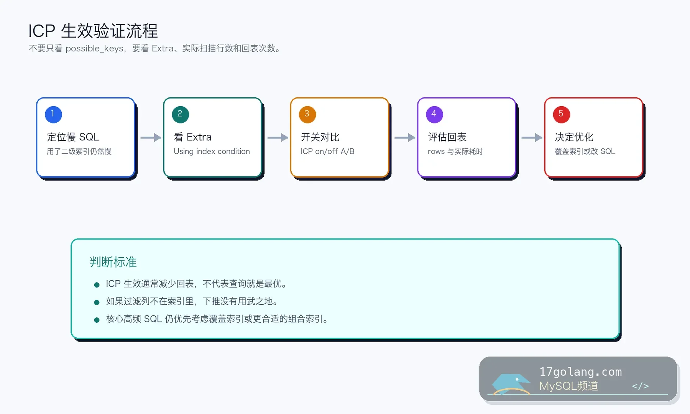This screenshot has width=690, height=414.
Task: Click the text rows 与实际耗时
Action: coord(455,151)
